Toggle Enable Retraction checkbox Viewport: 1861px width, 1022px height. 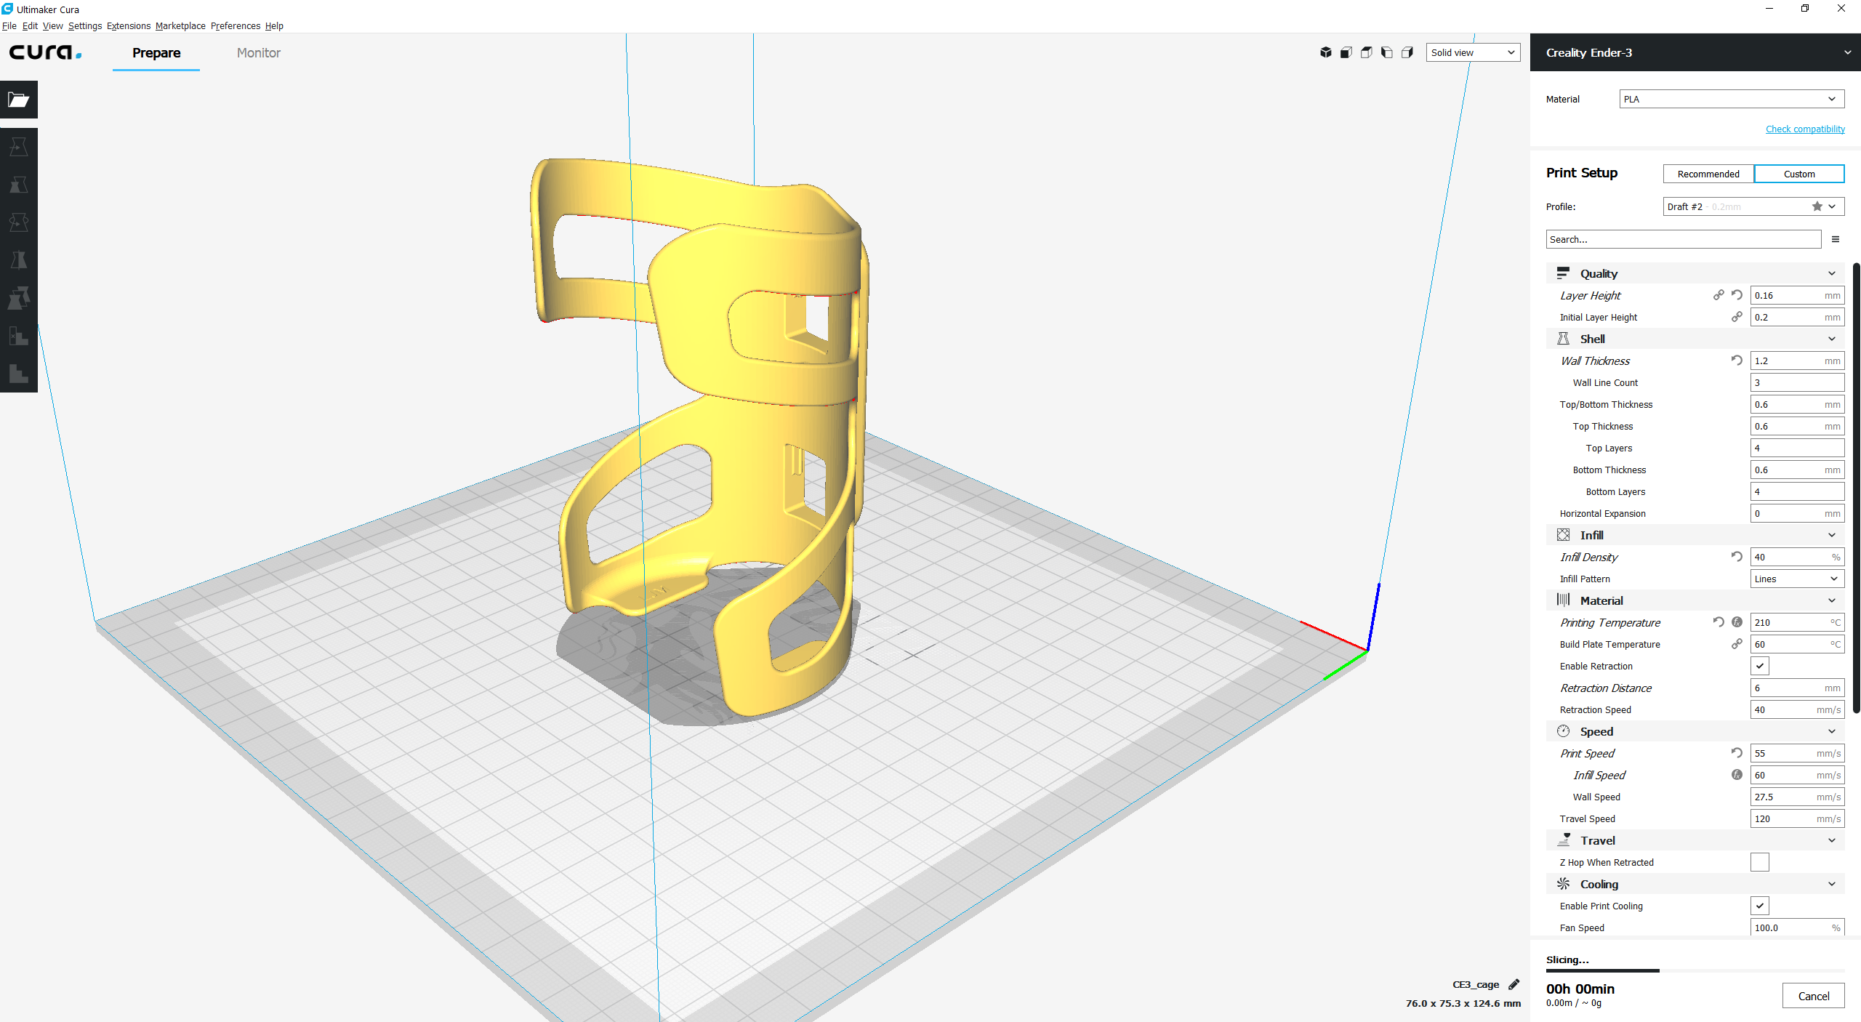1760,666
